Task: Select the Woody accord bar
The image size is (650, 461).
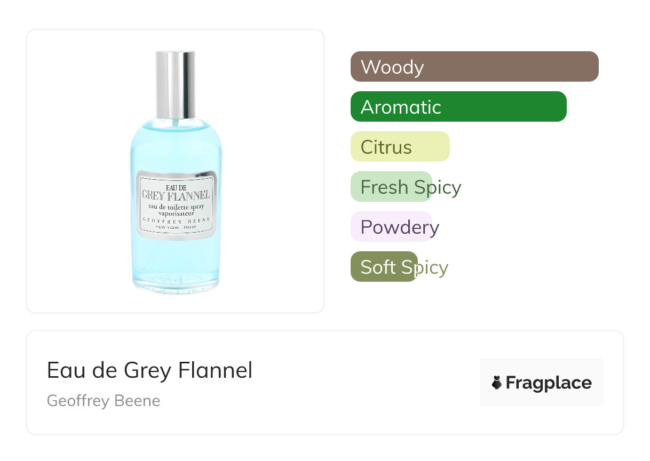Action: [474, 67]
